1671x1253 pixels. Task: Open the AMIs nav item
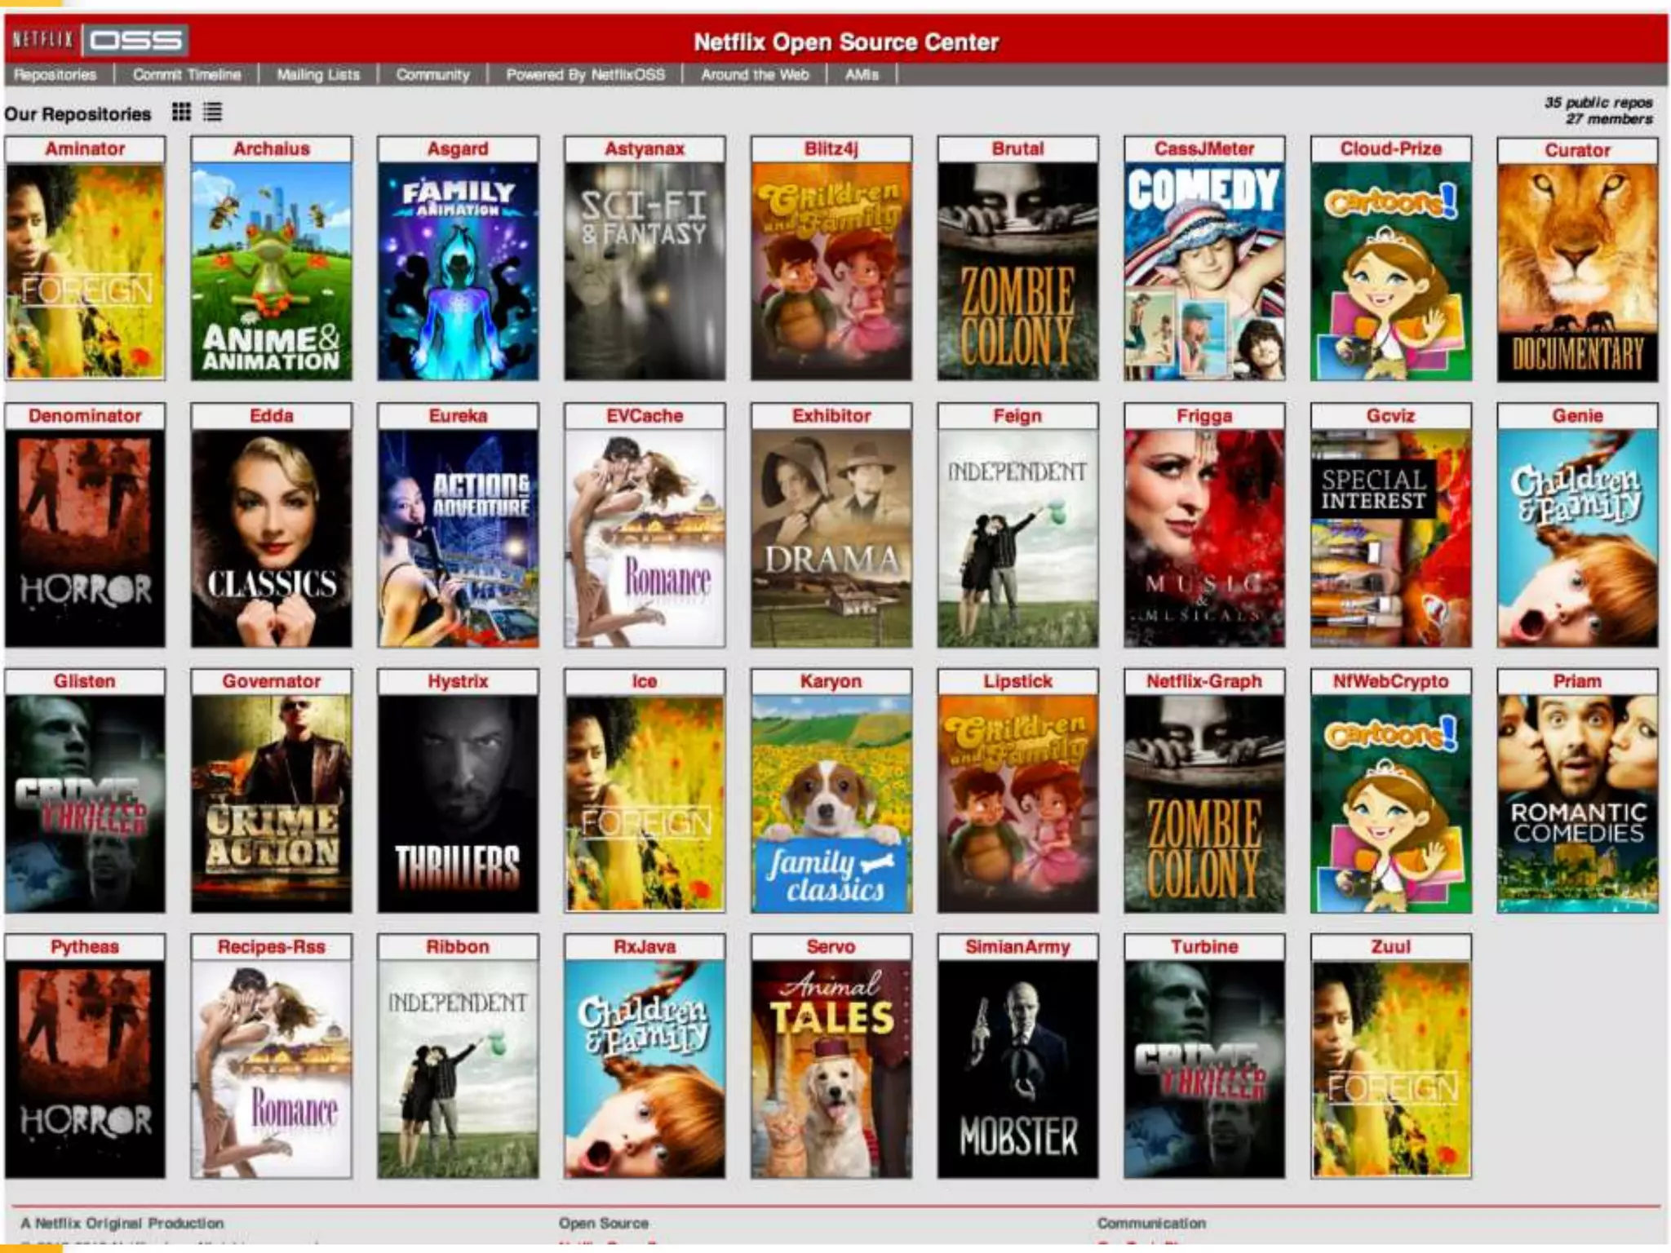(x=862, y=75)
